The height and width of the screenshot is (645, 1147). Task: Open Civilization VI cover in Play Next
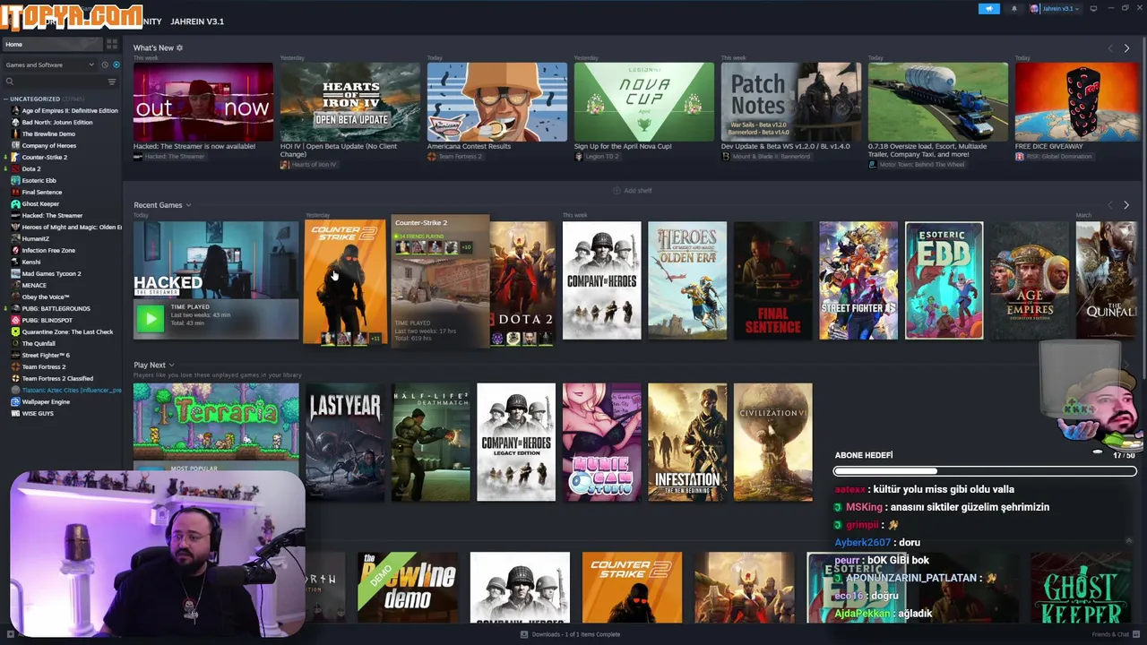[773, 442]
